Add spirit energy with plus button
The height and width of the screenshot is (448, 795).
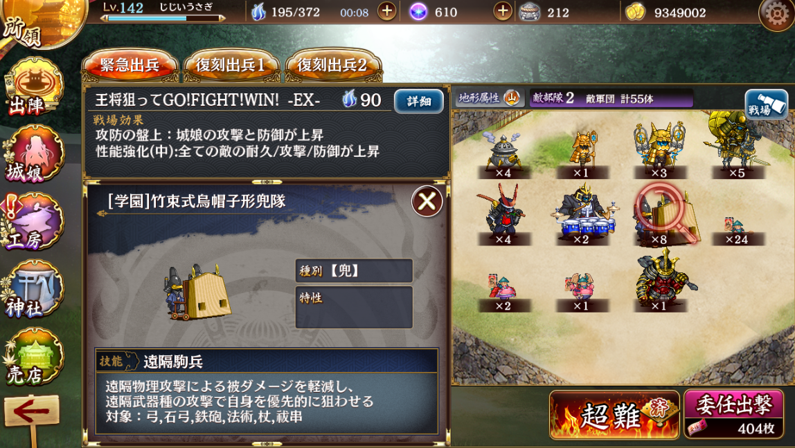pyautogui.click(x=387, y=12)
